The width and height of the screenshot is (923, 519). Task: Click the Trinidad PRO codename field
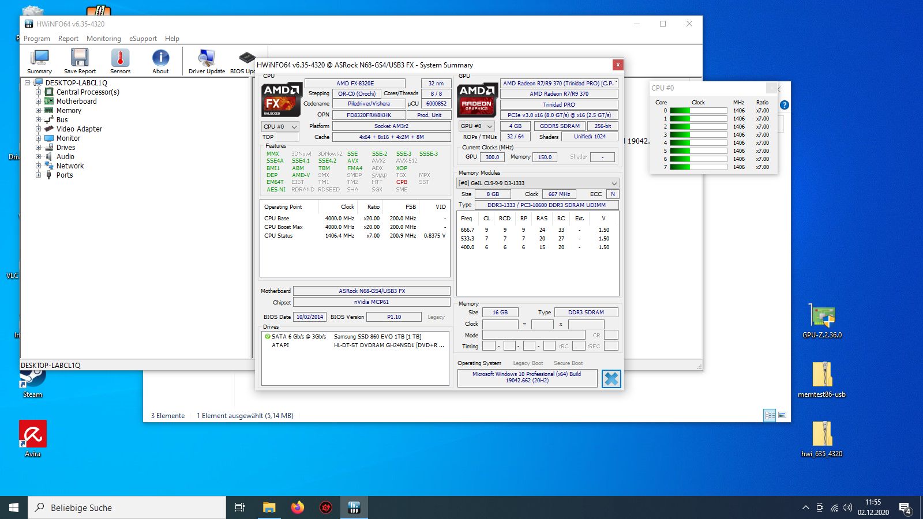point(558,105)
